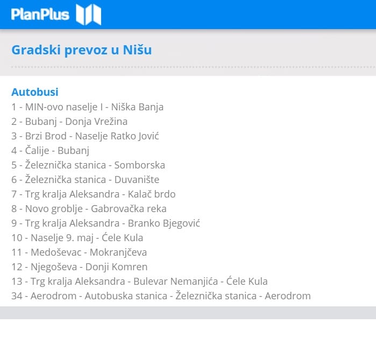This screenshot has width=376, height=337.
Task: Choose line 4 Čalije - Bubanj
Action: click(50, 150)
